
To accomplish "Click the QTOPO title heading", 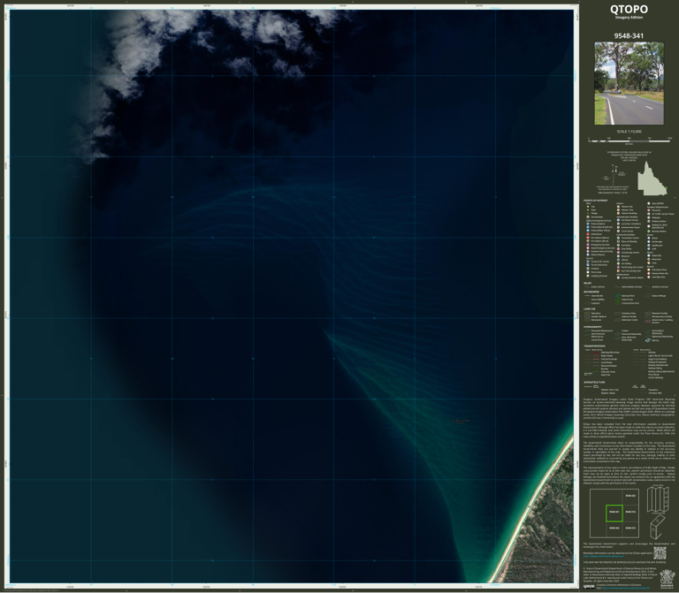I will 629,9.
